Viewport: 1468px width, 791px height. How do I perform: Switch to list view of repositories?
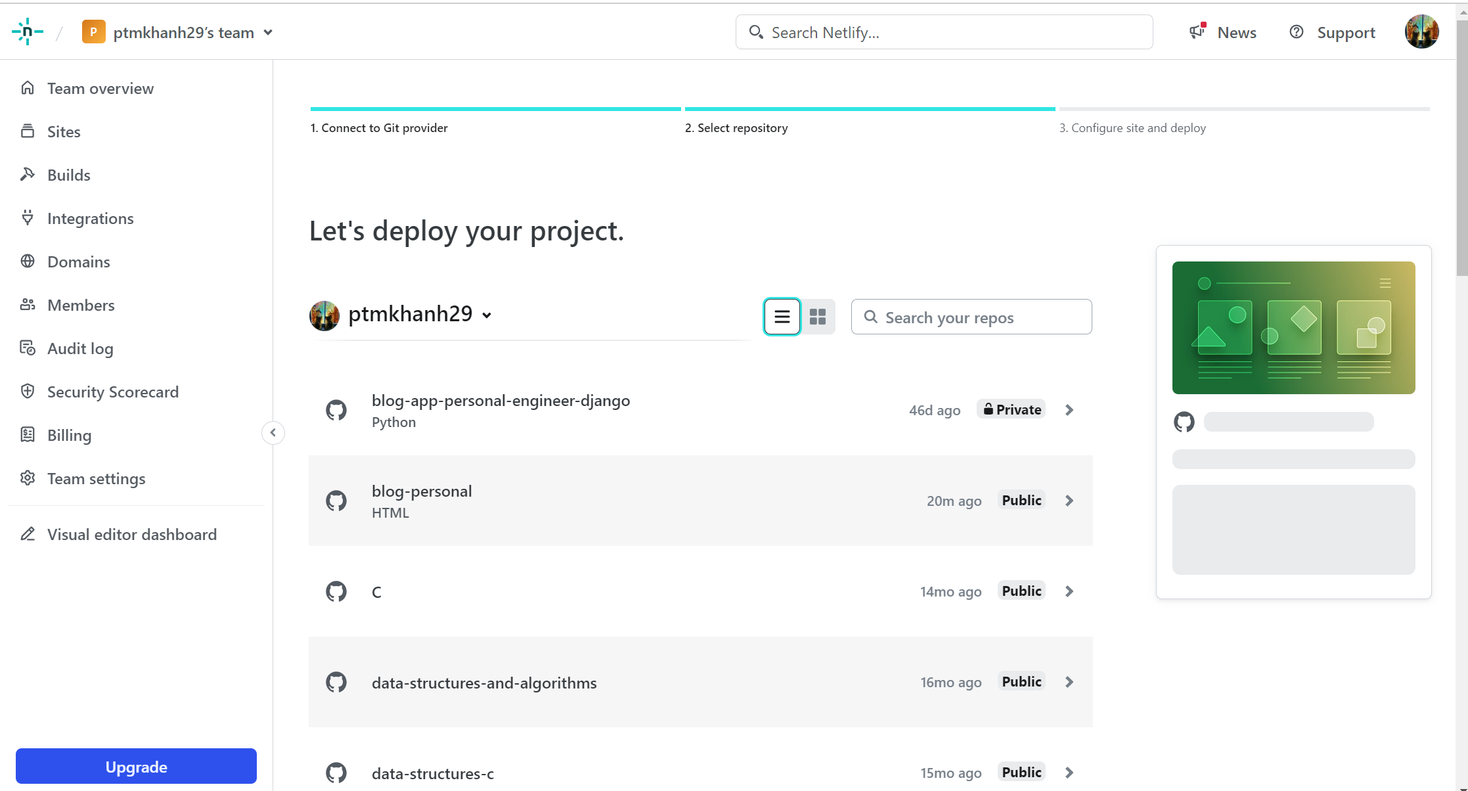782,317
